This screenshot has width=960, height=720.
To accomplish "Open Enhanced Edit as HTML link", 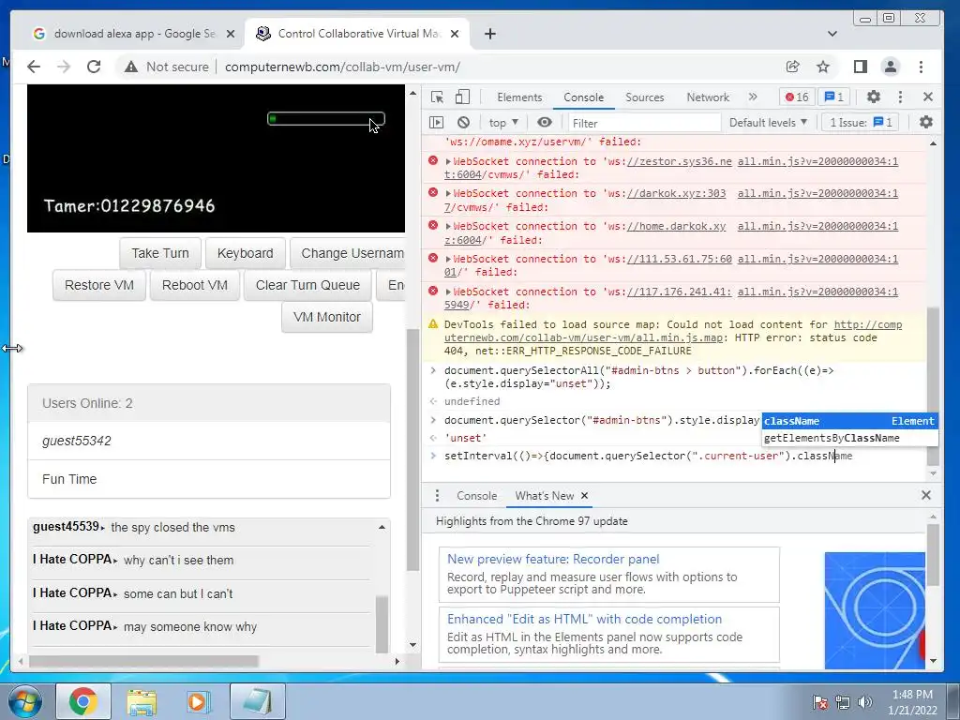I will click(584, 619).
